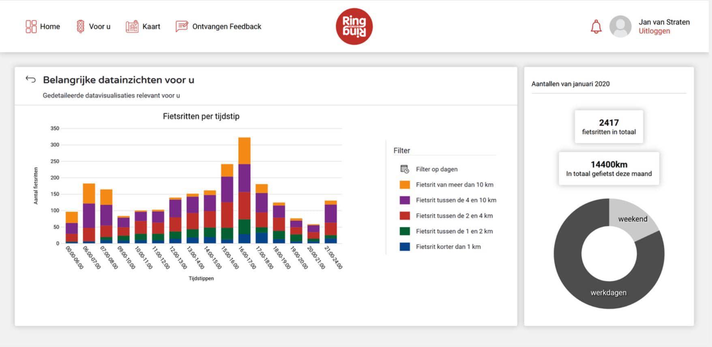Open the Ontvangen Feedback menu item
The width and height of the screenshot is (712, 347).
click(x=227, y=27)
